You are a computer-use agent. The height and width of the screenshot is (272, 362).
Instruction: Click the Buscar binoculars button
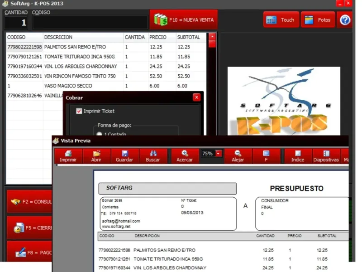(153, 156)
